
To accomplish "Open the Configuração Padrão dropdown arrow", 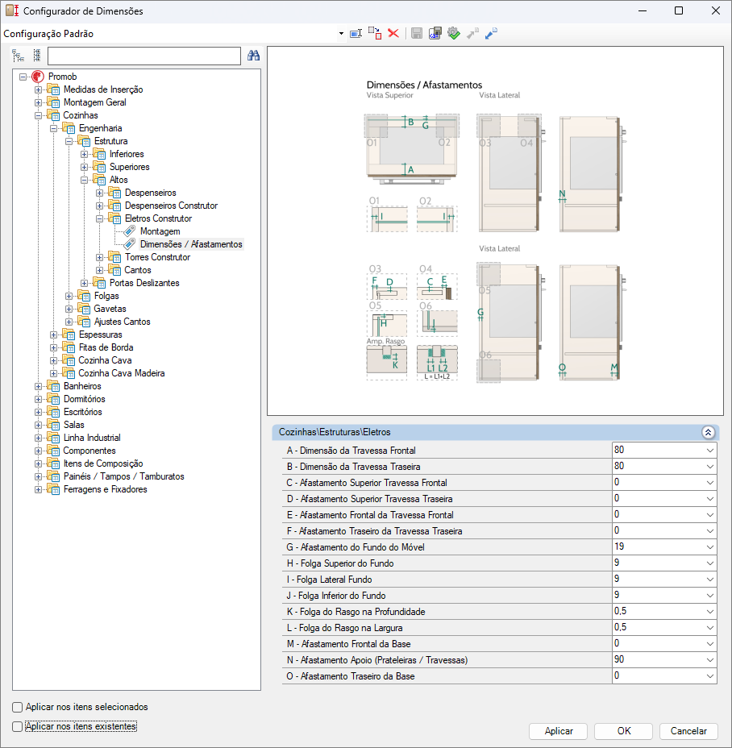I will (341, 33).
